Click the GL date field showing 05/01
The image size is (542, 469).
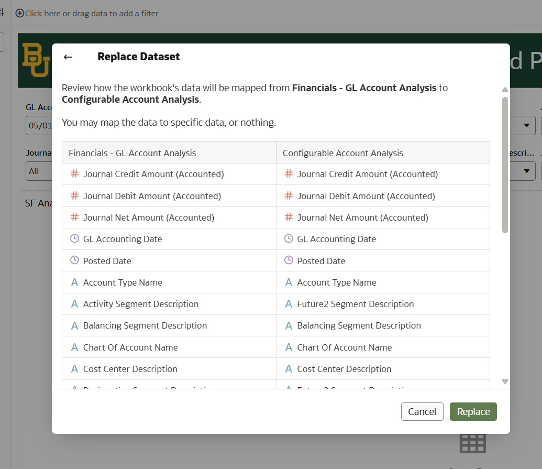coord(38,125)
